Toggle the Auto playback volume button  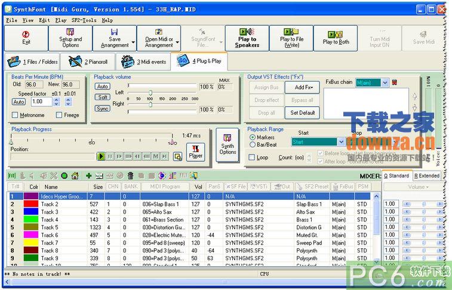click(102, 87)
